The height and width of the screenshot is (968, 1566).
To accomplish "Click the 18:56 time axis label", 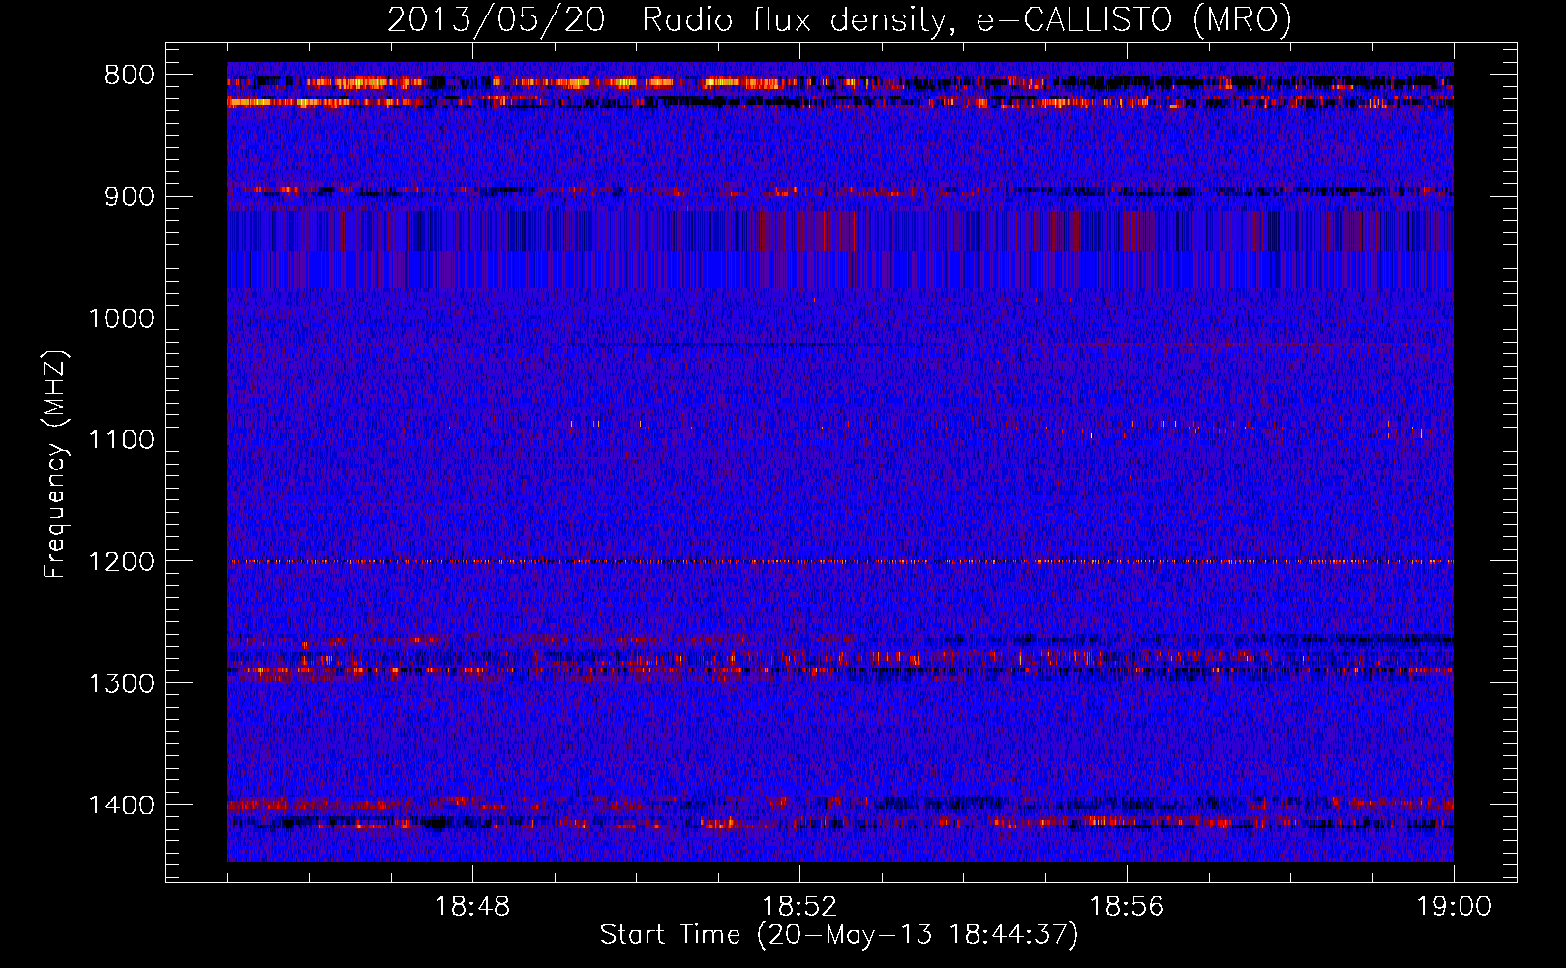I will click(1127, 907).
